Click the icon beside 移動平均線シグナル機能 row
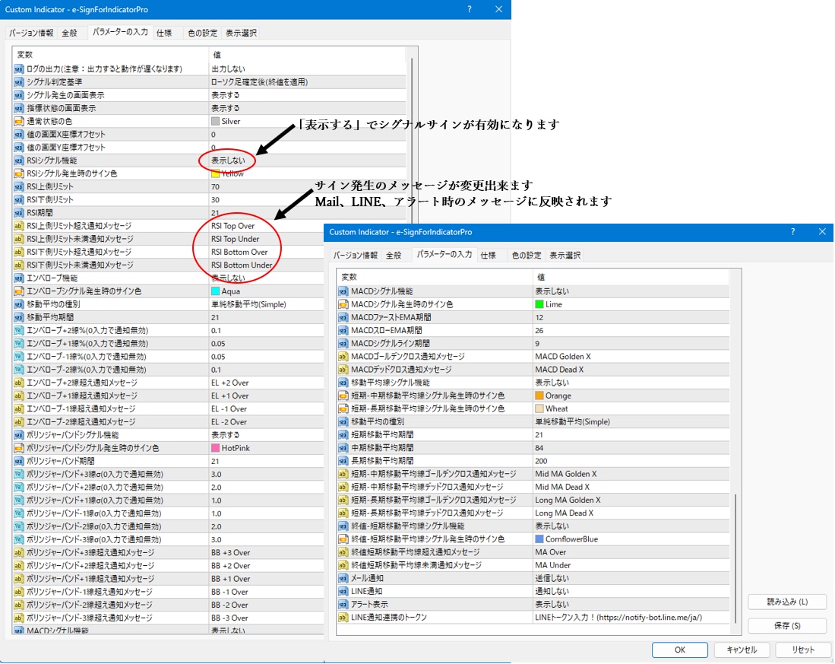This screenshot has width=835, height=664. coord(343,383)
